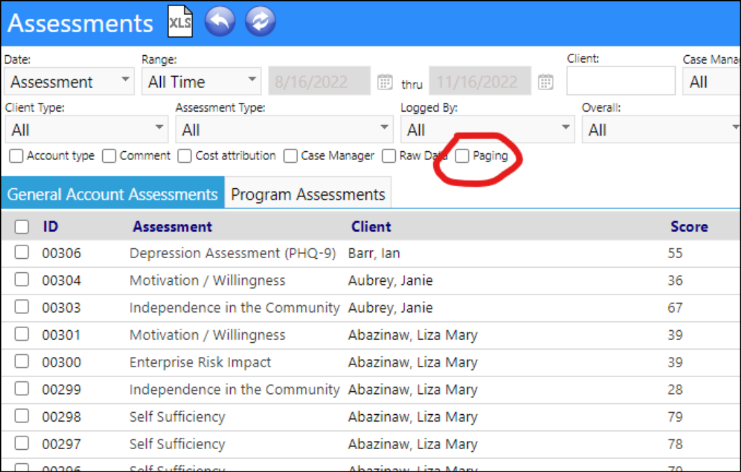The width and height of the screenshot is (741, 472).
Task: Sort by the Assessment column header
Action: pos(172,227)
